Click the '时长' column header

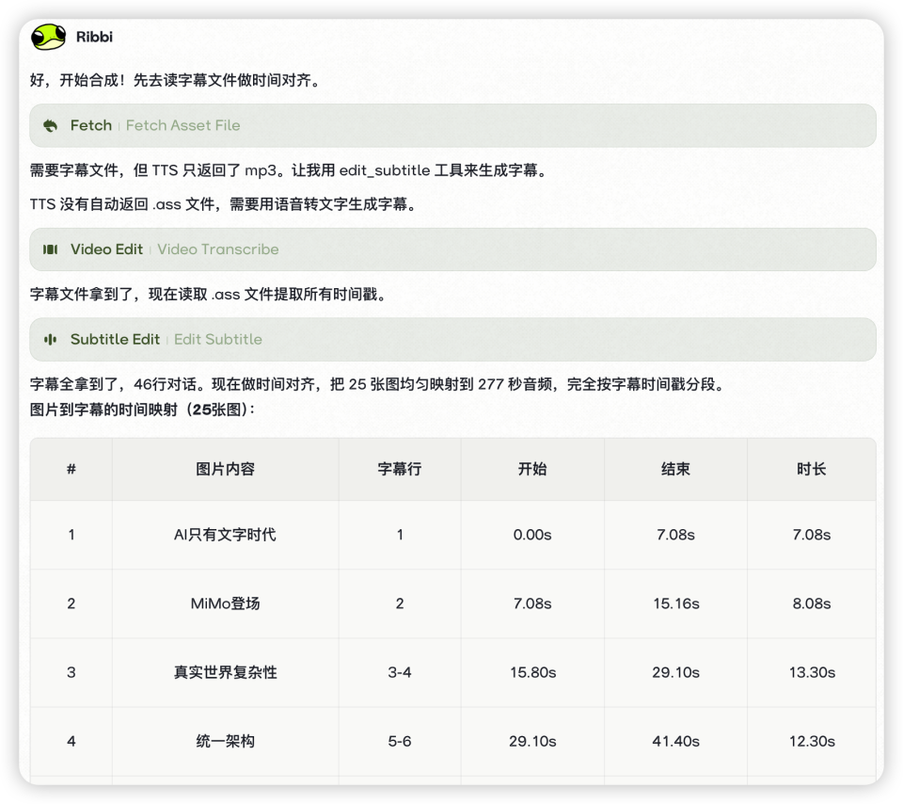(x=812, y=469)
